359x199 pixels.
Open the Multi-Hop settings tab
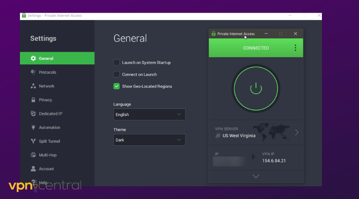[x=57, y=155]
